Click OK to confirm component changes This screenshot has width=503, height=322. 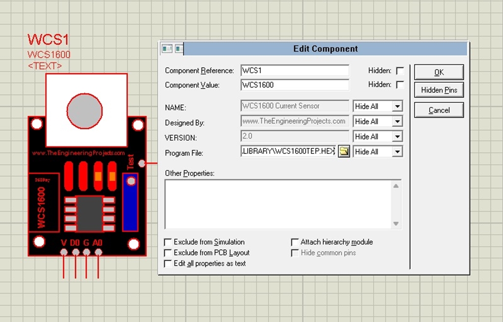point(438,72)
